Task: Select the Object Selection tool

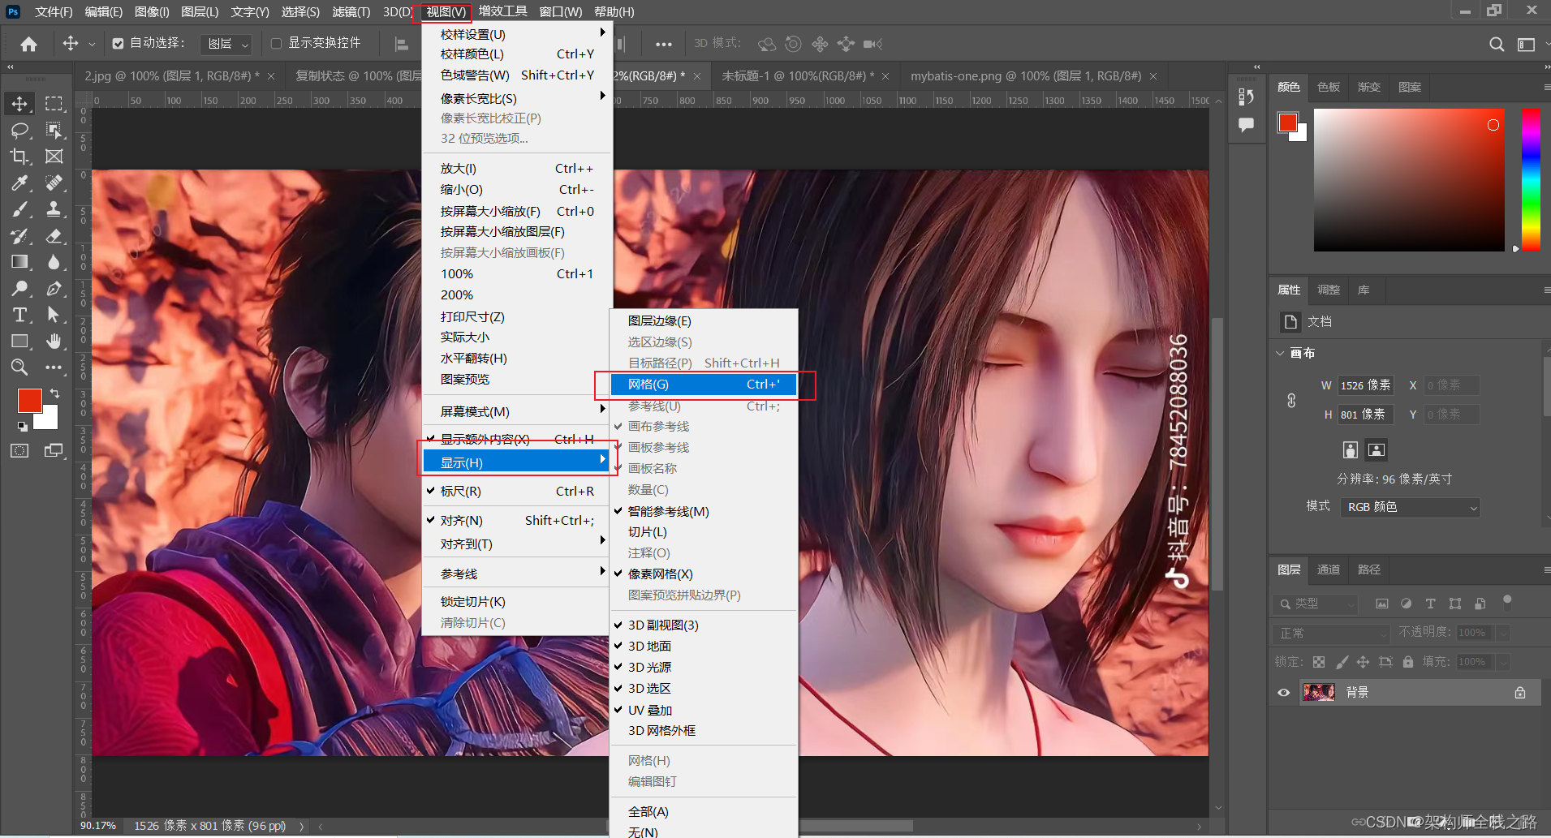Action: click(54, 130)
